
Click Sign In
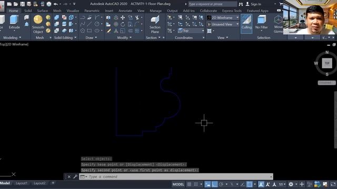click(254, 4)
